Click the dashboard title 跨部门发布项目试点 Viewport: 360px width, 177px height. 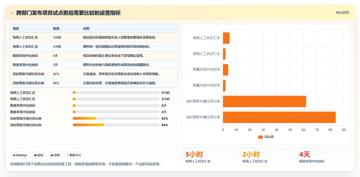coord(68,13)
